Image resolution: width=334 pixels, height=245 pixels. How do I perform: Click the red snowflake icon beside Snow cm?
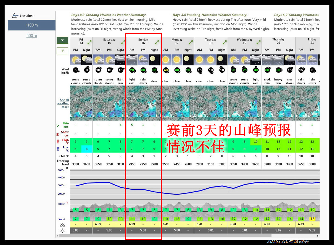point(58,134)
